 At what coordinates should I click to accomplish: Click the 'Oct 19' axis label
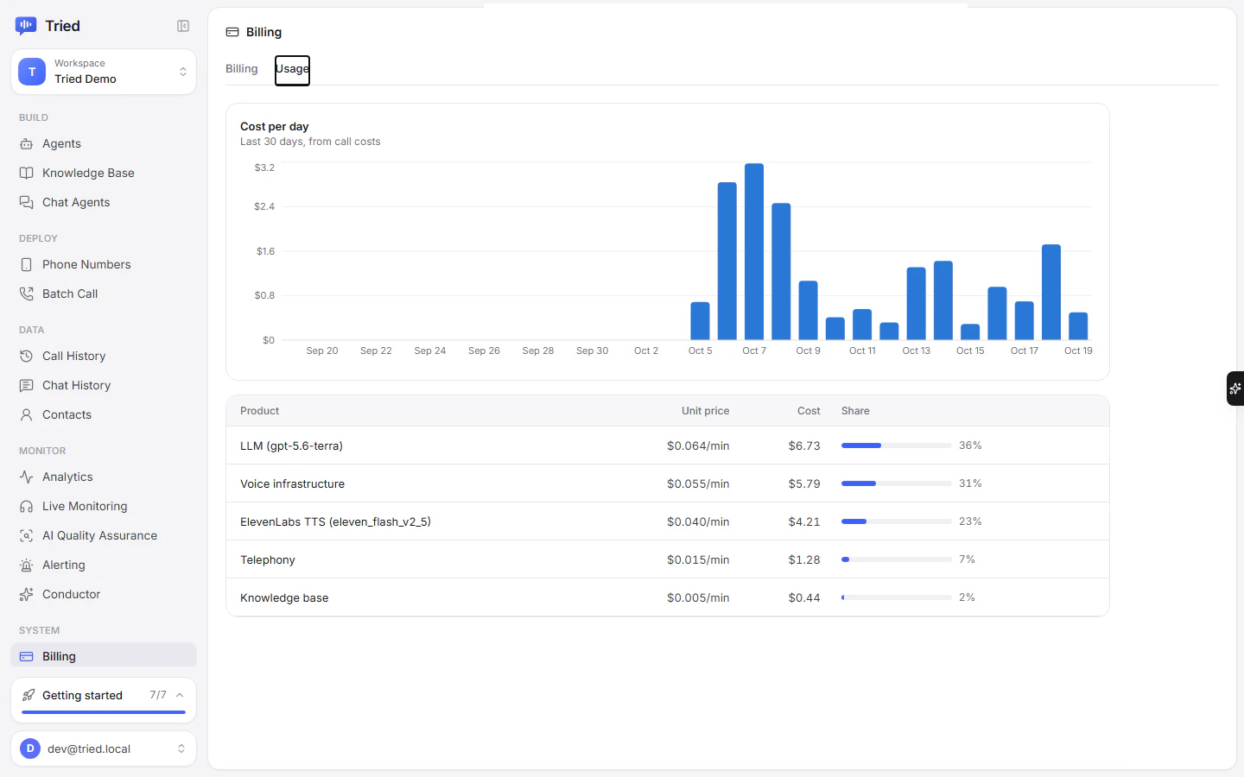tap(1078, 351)
